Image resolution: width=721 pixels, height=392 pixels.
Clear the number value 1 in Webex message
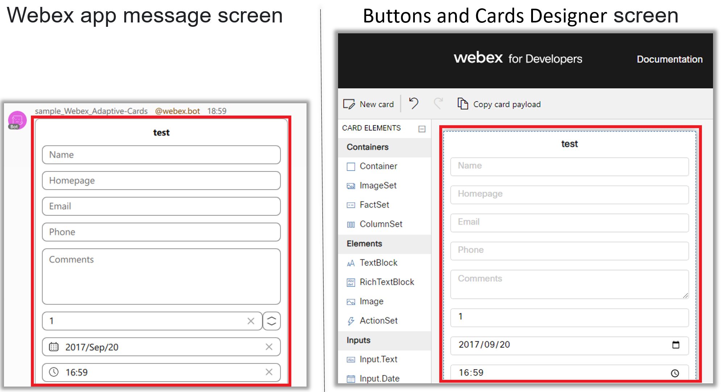[251, 321]
